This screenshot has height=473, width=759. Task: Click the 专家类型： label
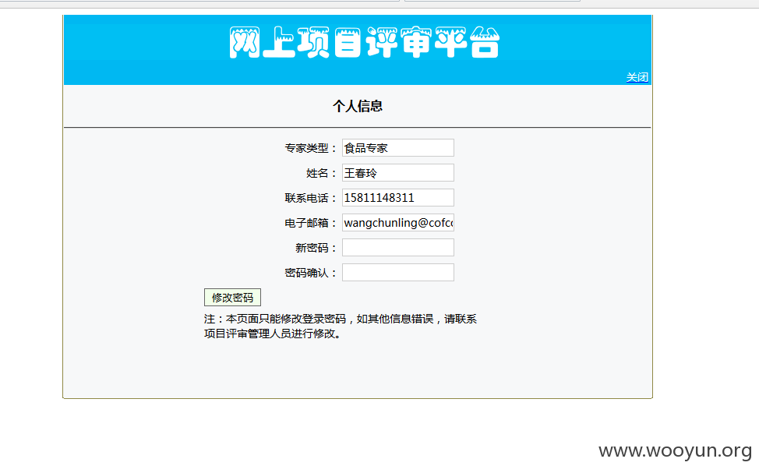pyautogui.click(x=311, y=148)
